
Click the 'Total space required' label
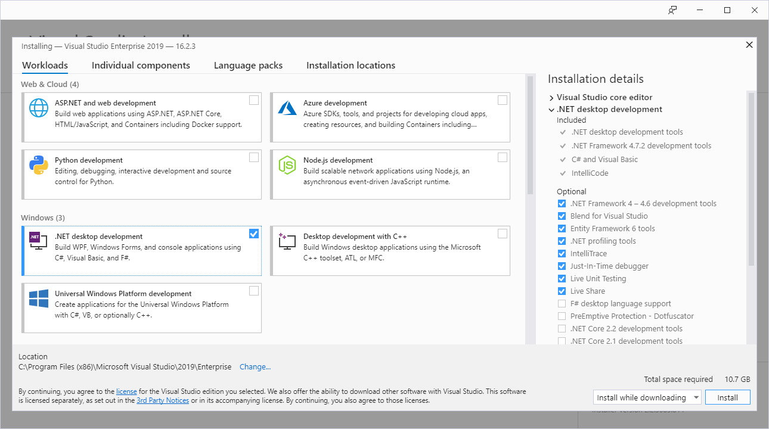click(678, 380)
